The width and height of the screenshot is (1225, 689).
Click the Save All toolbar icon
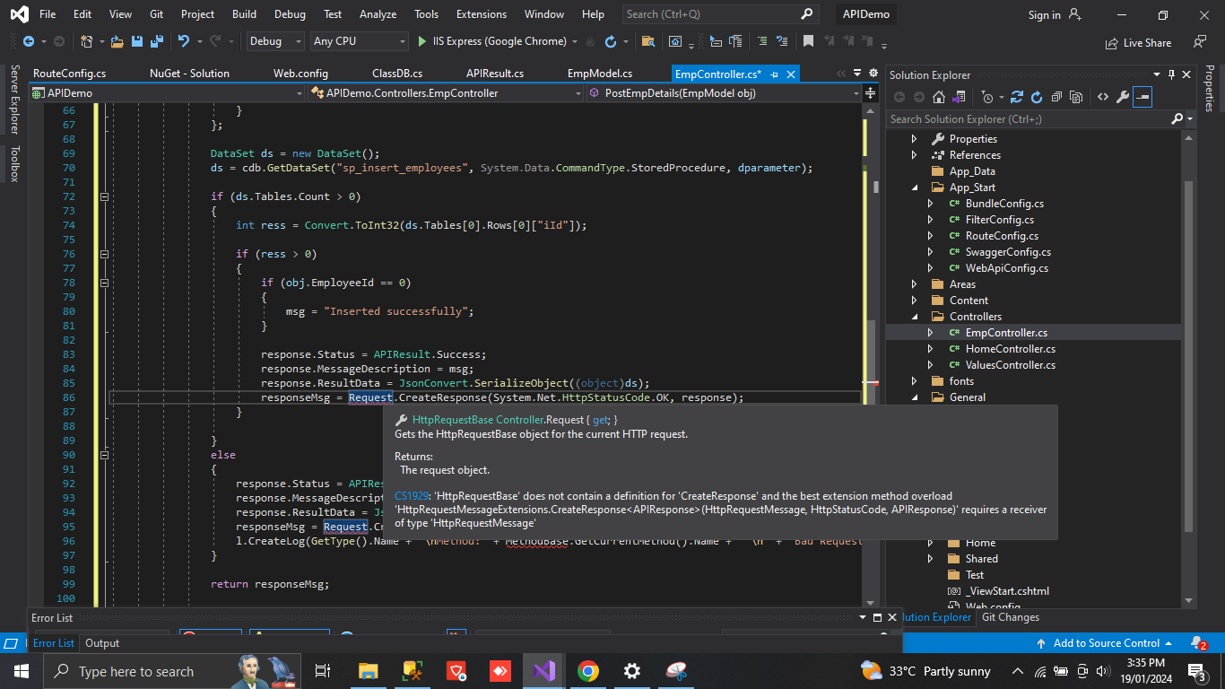pyautogui.click(x=154, y=41)
